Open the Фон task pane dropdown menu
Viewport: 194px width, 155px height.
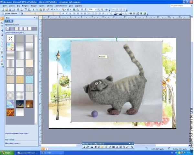pos(34,18)
